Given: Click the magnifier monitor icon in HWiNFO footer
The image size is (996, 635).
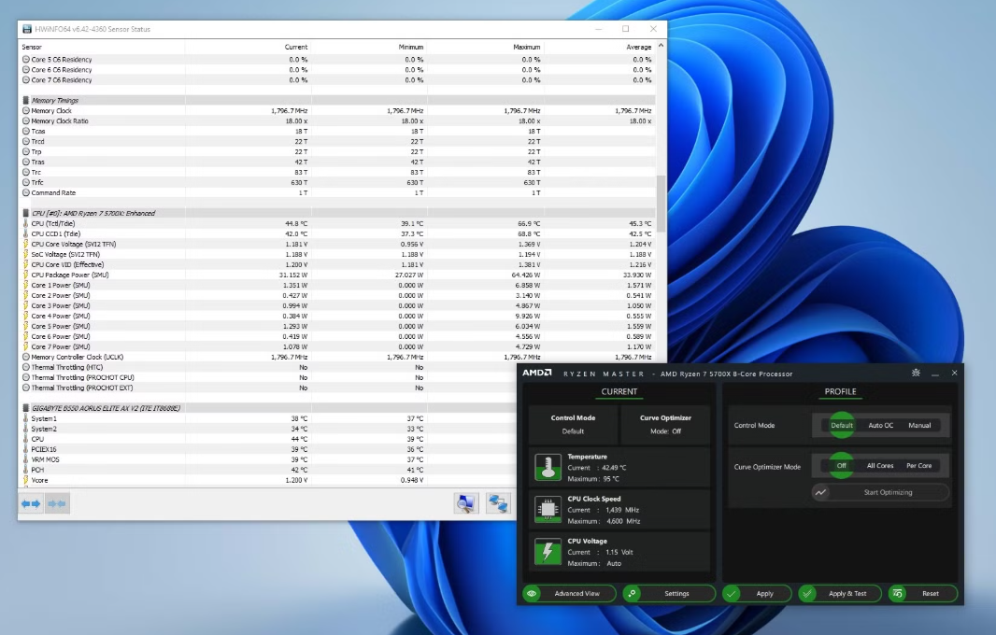Looking at the screenshot, I should click(x=466, y=504).
